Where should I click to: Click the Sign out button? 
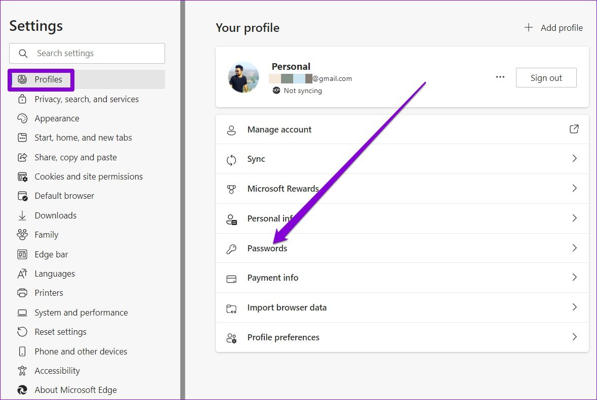546,77
